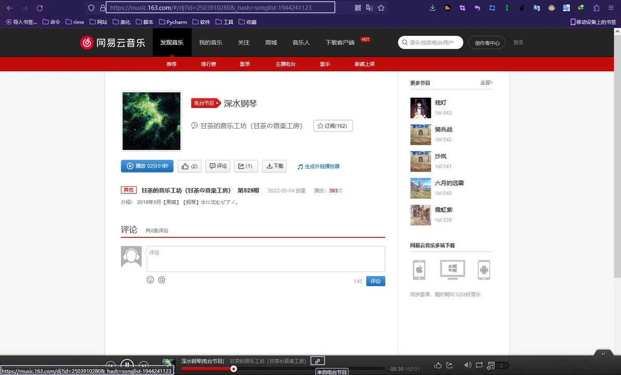Reload the current page
The image size is (621, 375).
click(40, 8)
